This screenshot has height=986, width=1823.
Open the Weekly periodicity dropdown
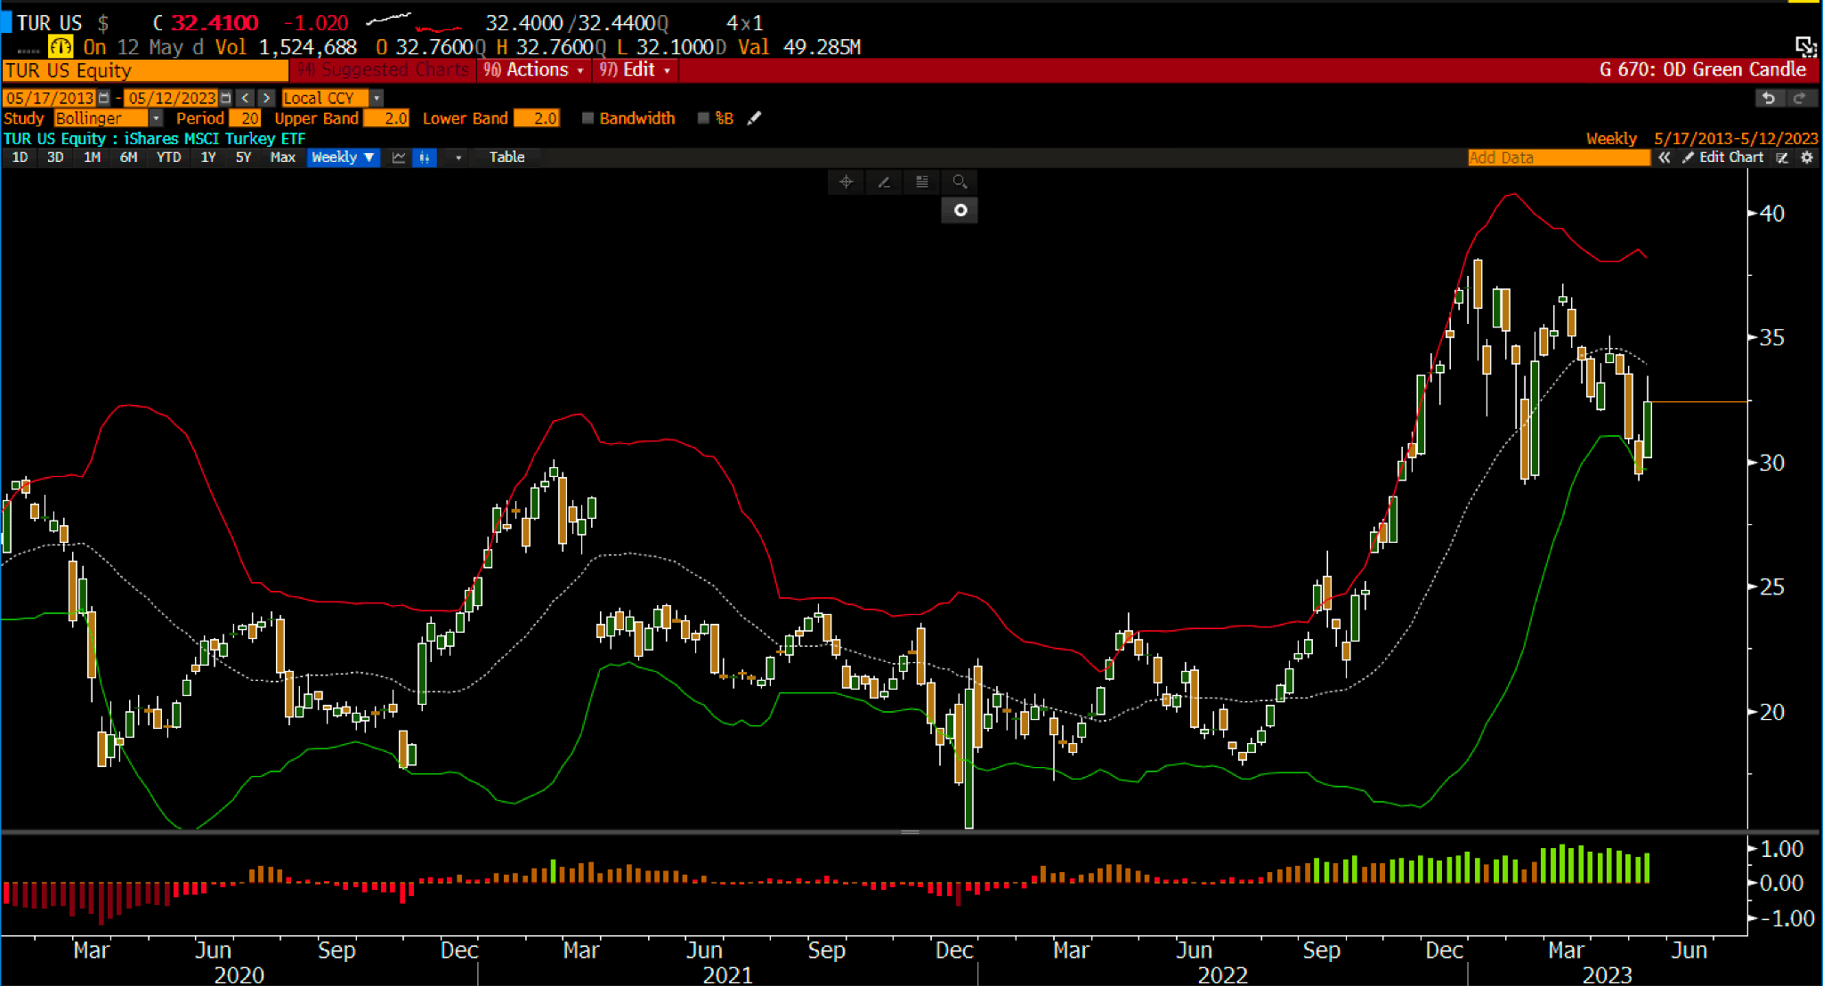tap(343, 158)
